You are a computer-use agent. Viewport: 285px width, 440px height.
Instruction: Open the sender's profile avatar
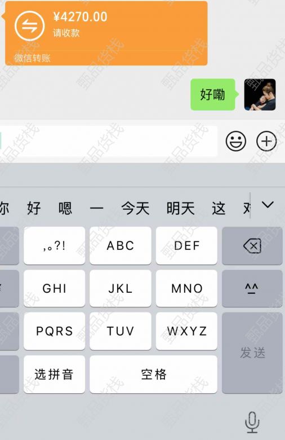260,95
